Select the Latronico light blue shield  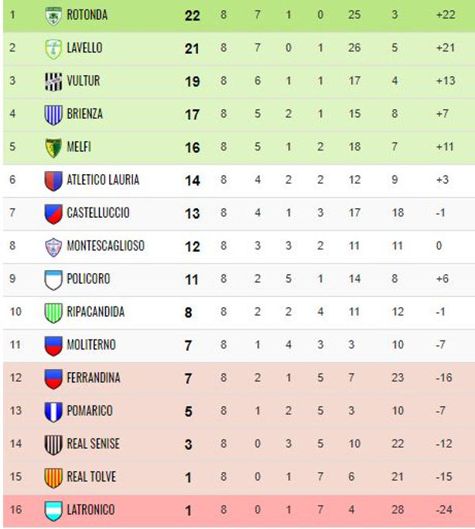[x=53, y=511]
